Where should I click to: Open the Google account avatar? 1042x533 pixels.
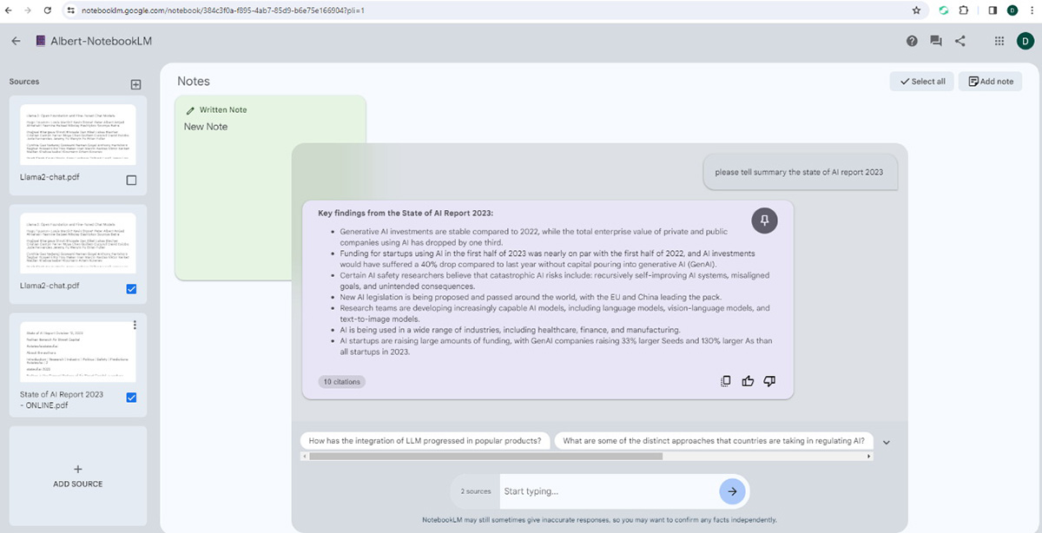point(1026,40)
